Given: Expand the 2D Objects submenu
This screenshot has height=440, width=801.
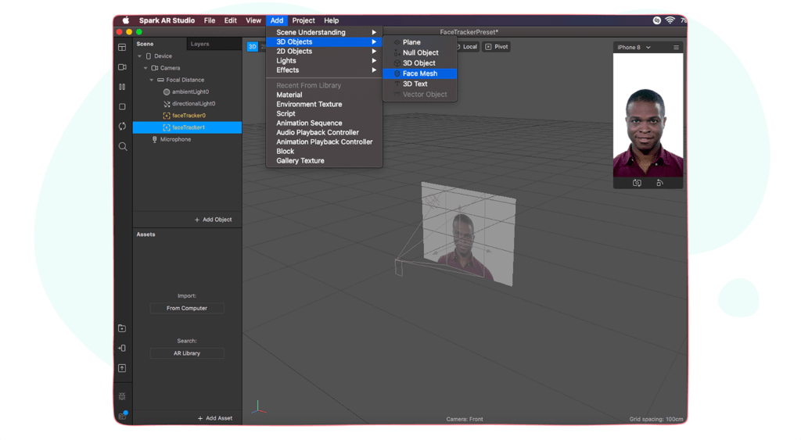Looking at the screenshot, I should 325,51.
